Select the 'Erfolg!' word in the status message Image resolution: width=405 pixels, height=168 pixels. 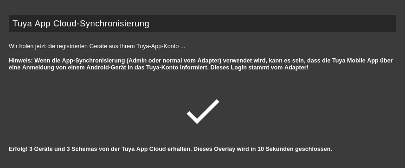(x=18, y=149)
